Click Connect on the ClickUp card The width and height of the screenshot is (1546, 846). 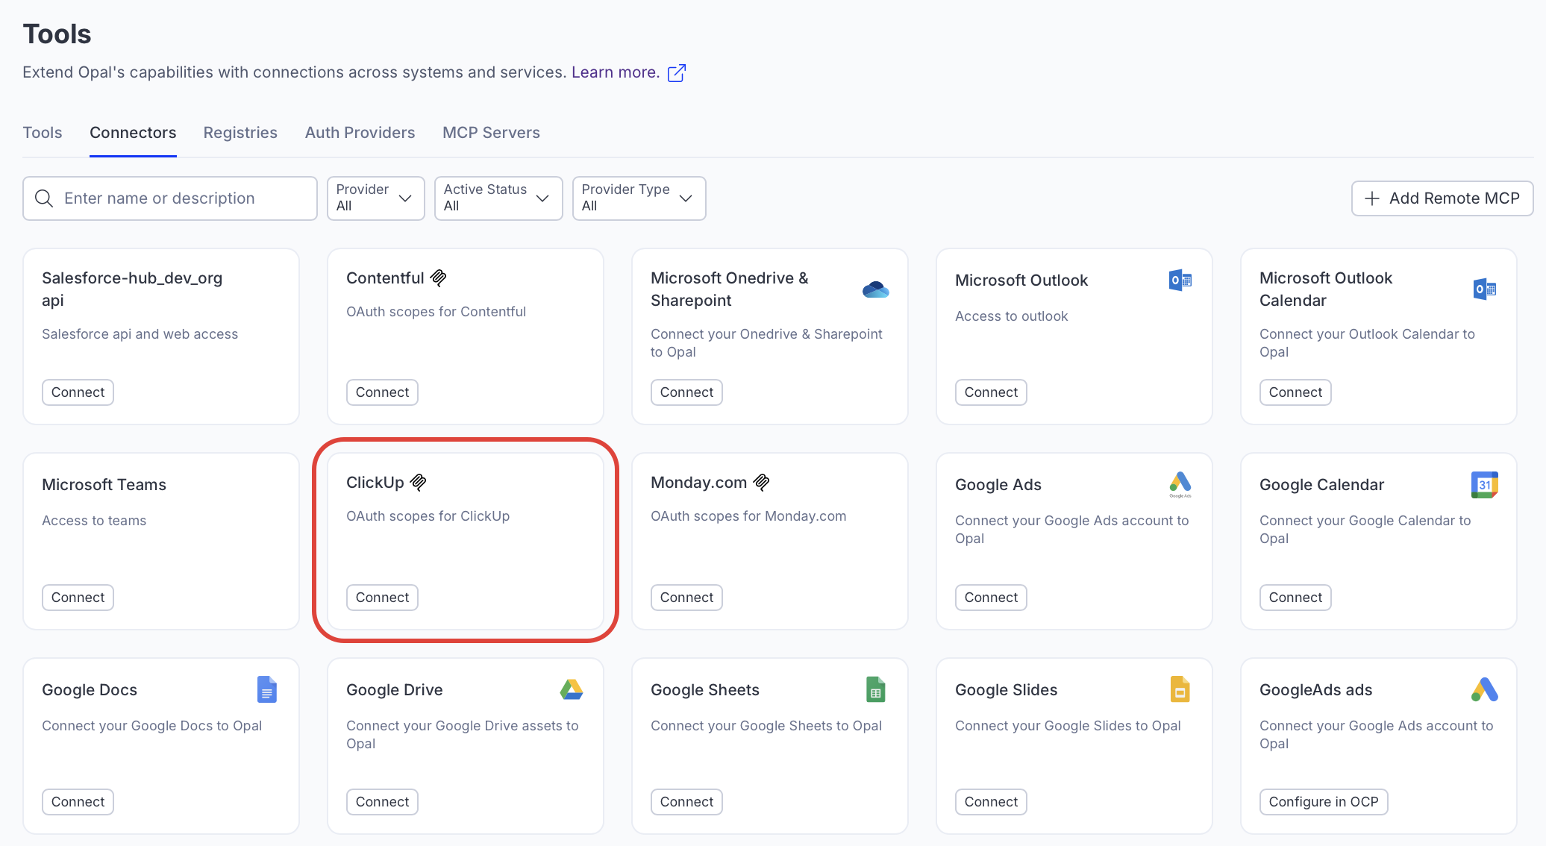(381, 597)
